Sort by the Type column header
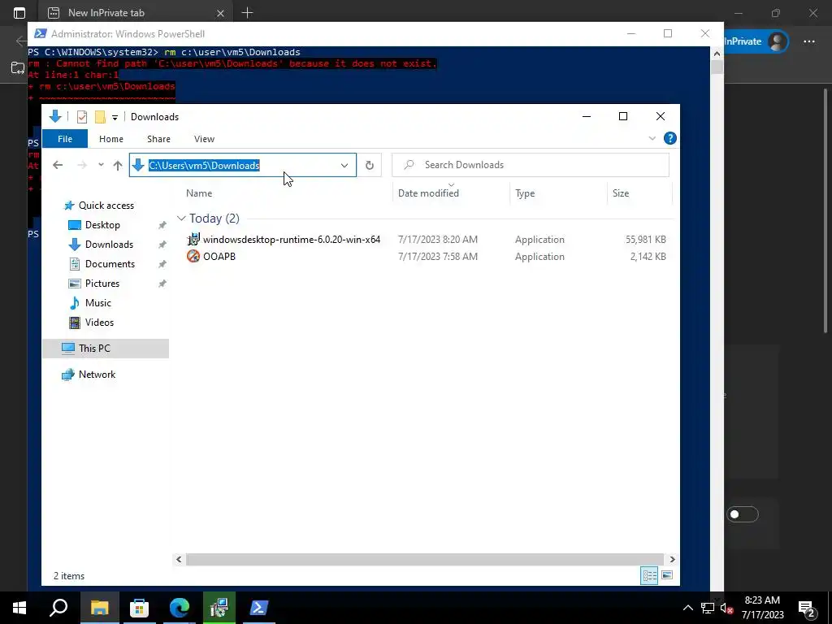Image resolution: width=832 pixels, height=624 pixels. pos(525,193)
